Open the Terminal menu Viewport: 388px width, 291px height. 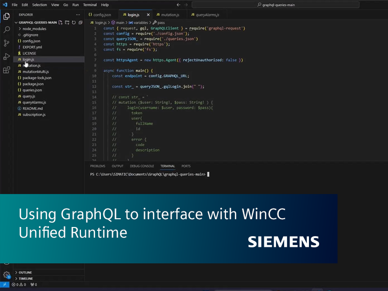[x=91, y=5]
